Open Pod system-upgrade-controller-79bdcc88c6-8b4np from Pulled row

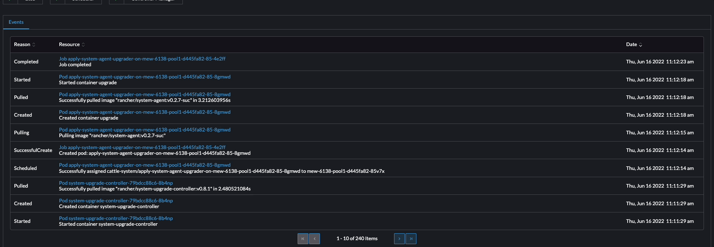pyautogui.click(x=116, y=183)
